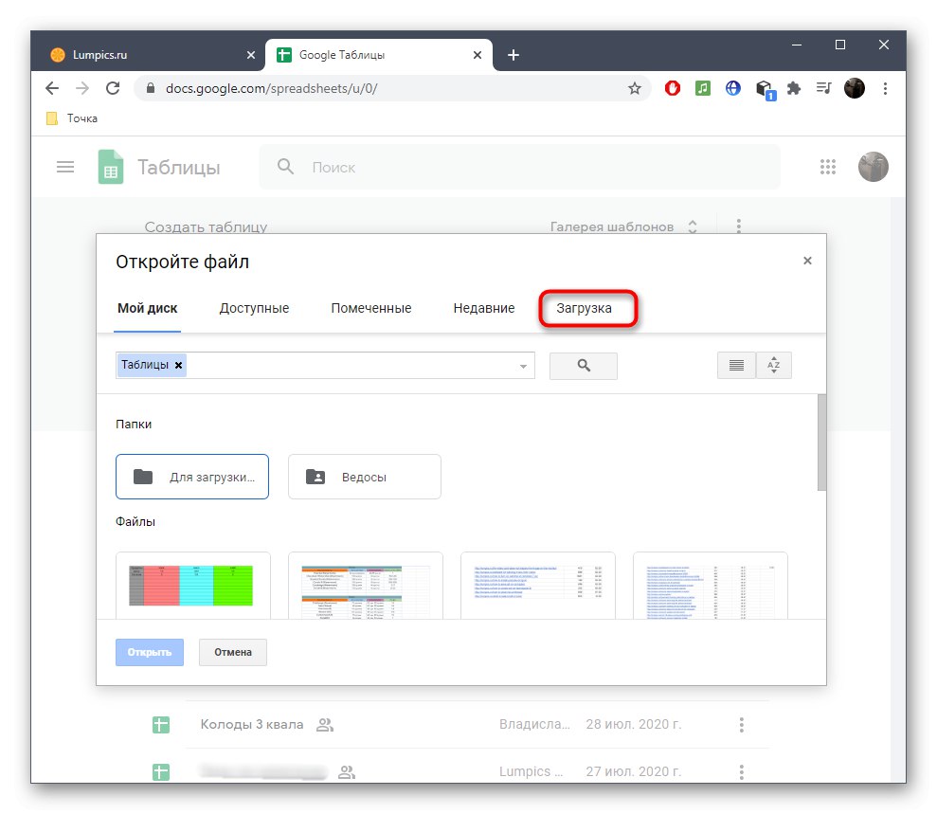Open the browser extensions puzzle icon
Image resolution: width=937 pixels, height=814 pixels.
(x=793, y=87)
